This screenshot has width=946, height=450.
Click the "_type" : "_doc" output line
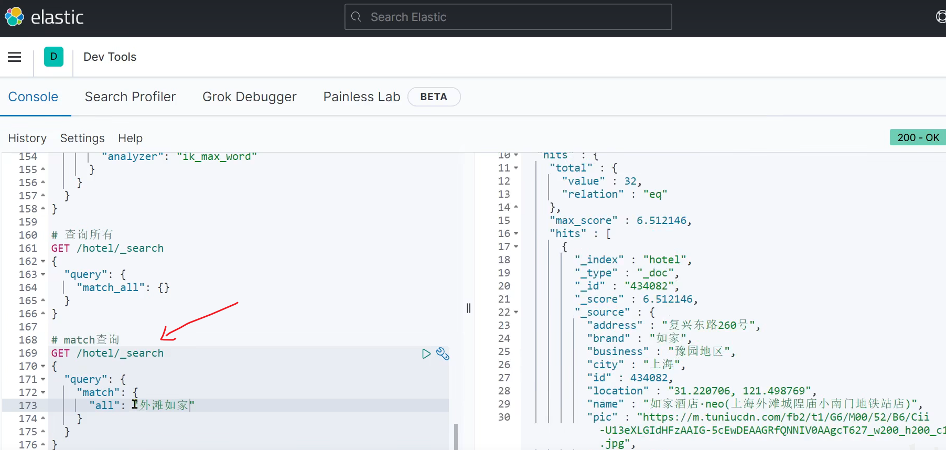click(x=627, y=273)
